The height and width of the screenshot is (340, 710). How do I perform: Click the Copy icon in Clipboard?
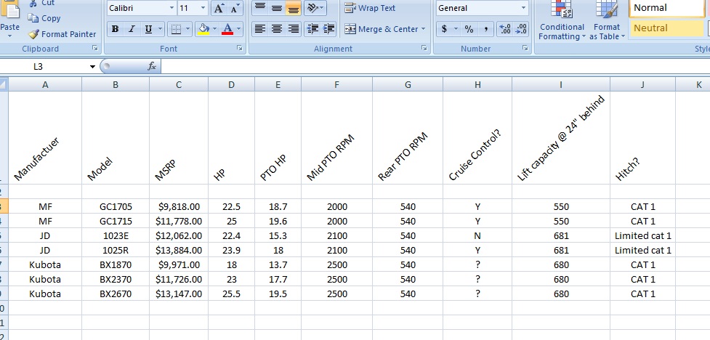click(33, 18)
